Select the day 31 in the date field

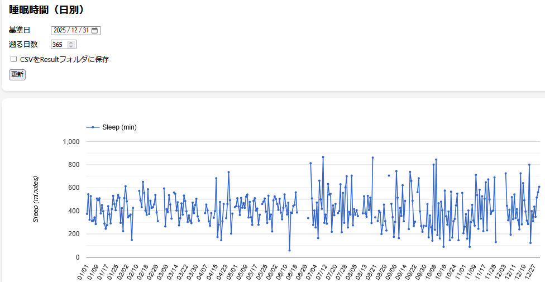tap(85, 31)
